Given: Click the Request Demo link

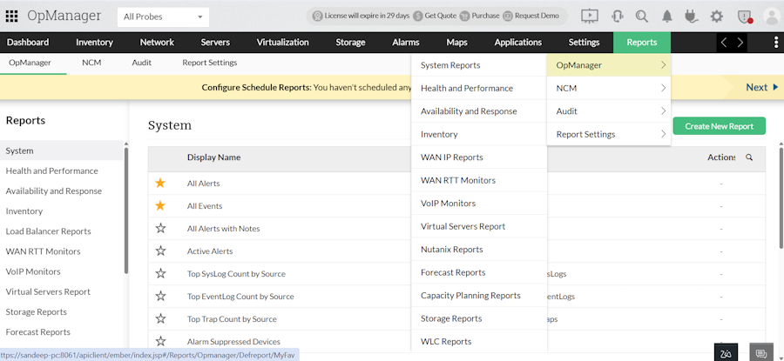Looking at the screenshot, I should [531, 16].
